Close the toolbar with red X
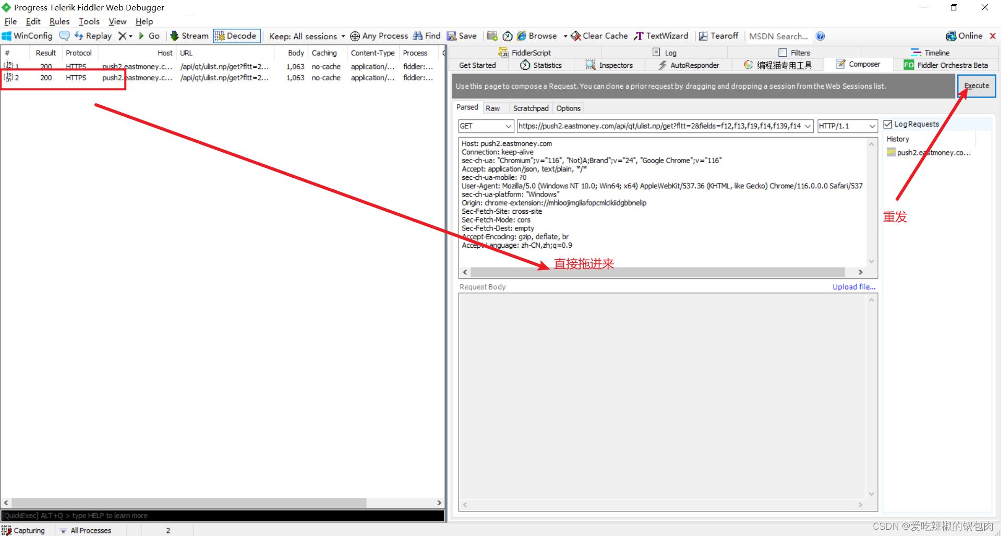Viewport: 1001px width, 536px height. [x=993, y=36]
